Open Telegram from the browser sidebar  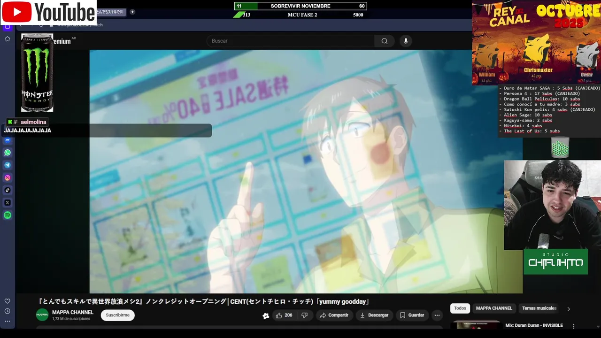8,165
